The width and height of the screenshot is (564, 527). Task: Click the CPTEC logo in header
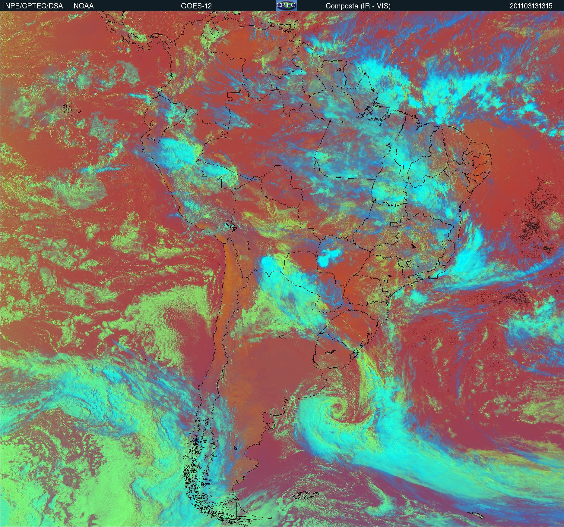(287, 5)
